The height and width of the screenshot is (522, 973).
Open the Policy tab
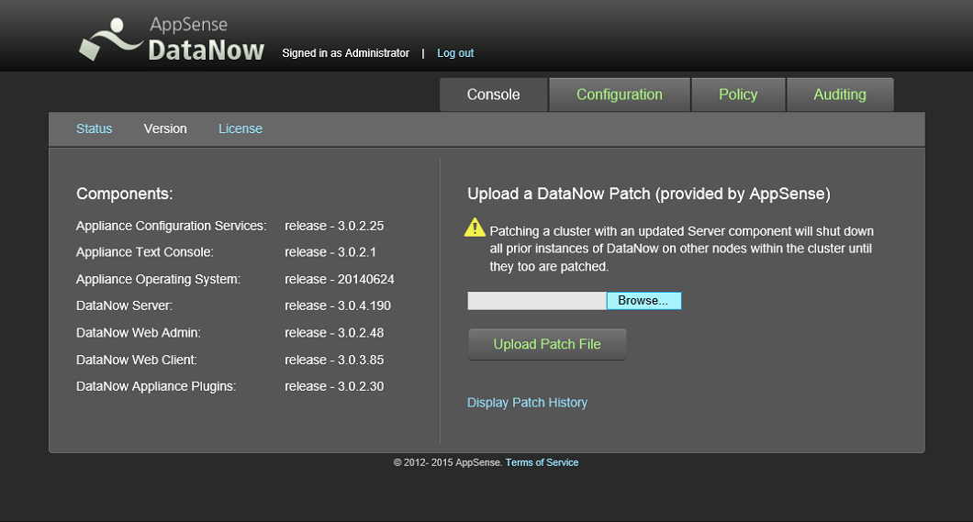738,94
